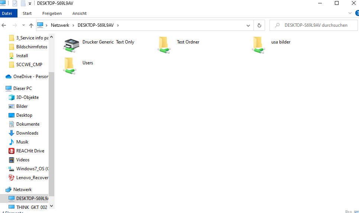Switch to the Ansicht ribbon tab
Viewport: 359px width, 213px height.
80,13
